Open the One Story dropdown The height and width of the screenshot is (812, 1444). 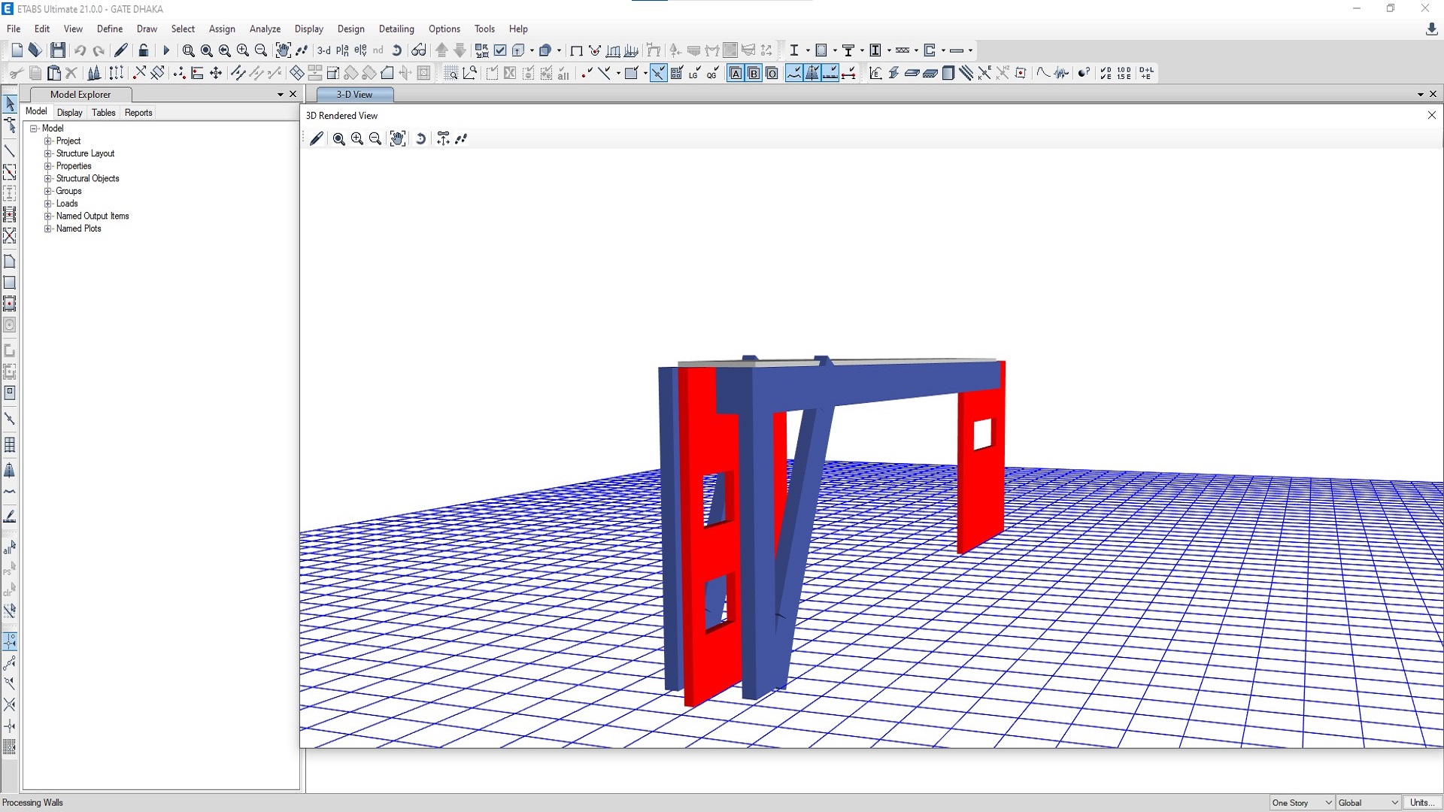[x=1302, y=803]
